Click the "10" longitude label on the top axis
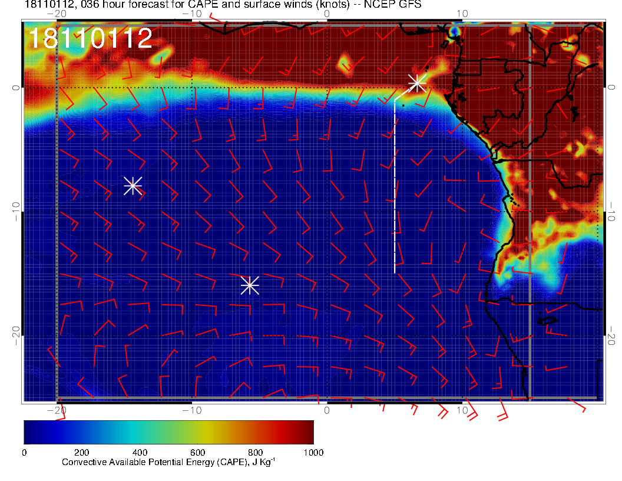Screen dimensions: 622x481 462,14
